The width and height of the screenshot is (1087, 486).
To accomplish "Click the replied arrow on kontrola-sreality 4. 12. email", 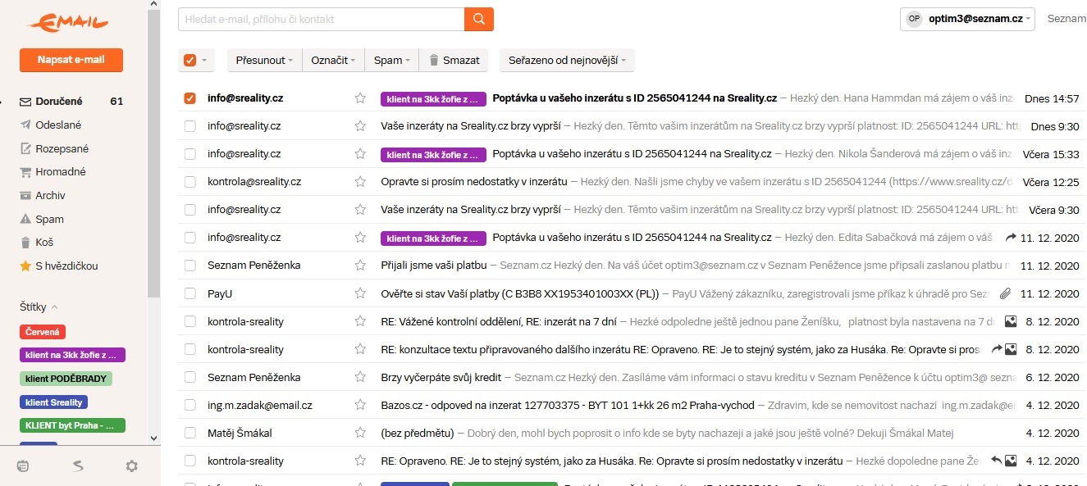I will click(997, 461).
